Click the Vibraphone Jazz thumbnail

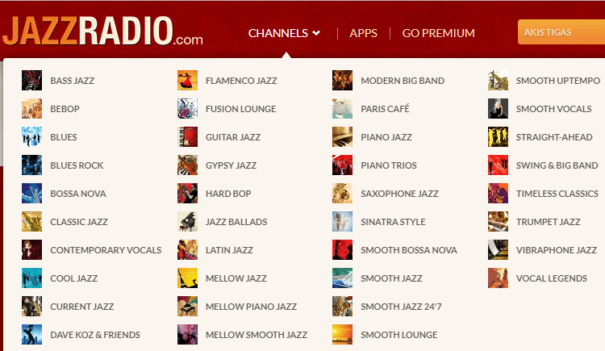pyautogui.click(x=498, y=249)
